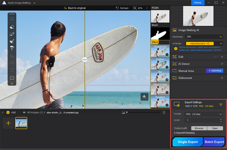Select the Mask preview thumbnail
This screenshot has height=150, width=227.
coord(160,34)
